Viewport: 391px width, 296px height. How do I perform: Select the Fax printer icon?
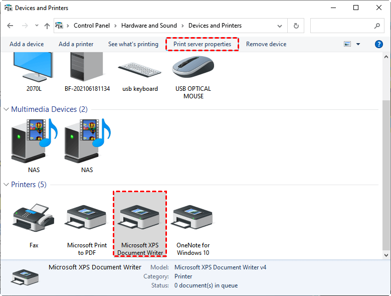click(34, 217)
